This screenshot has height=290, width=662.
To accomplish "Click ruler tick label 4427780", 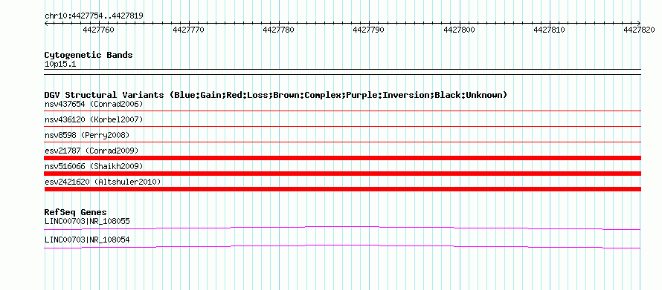I will [279, 30].
